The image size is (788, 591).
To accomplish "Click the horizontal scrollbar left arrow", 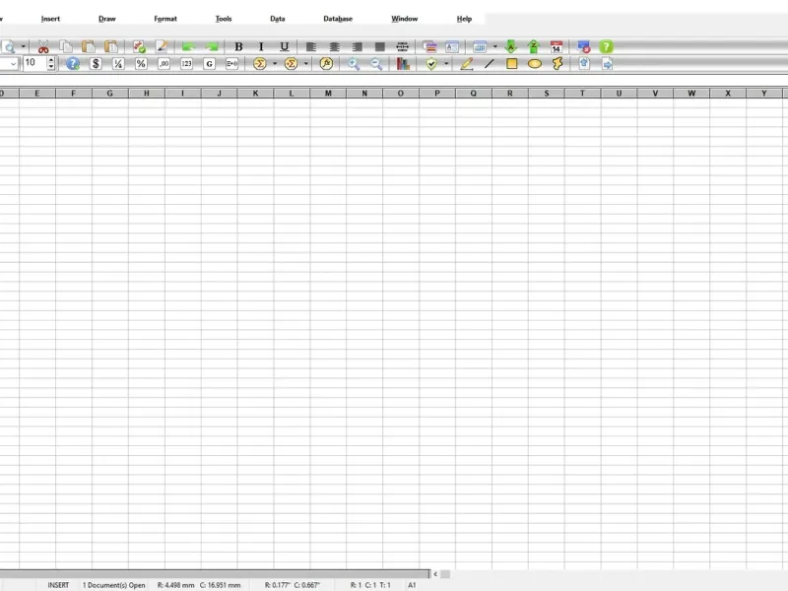I will click(x=435, y=574).
